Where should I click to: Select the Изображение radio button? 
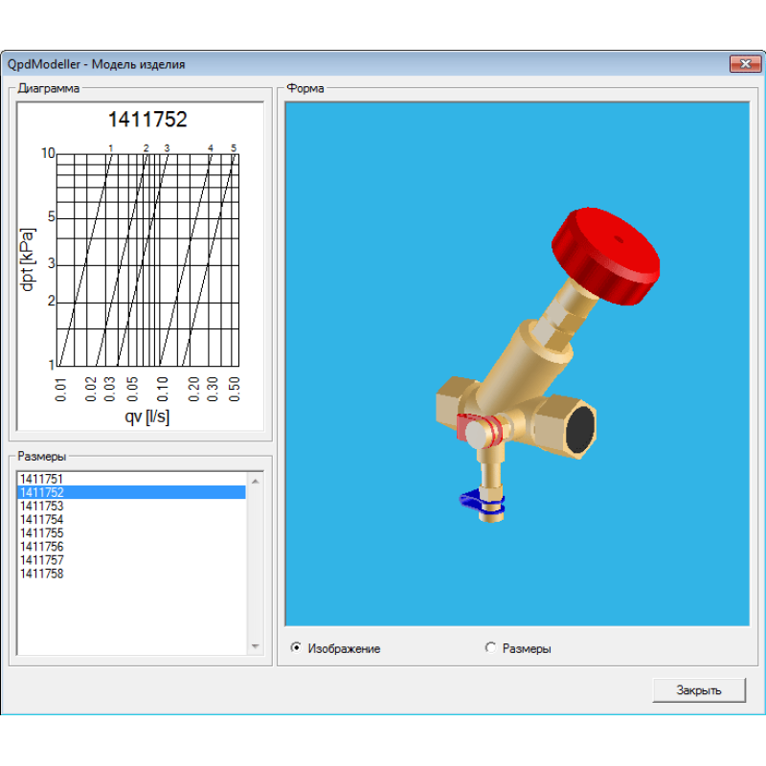[296, 648]
